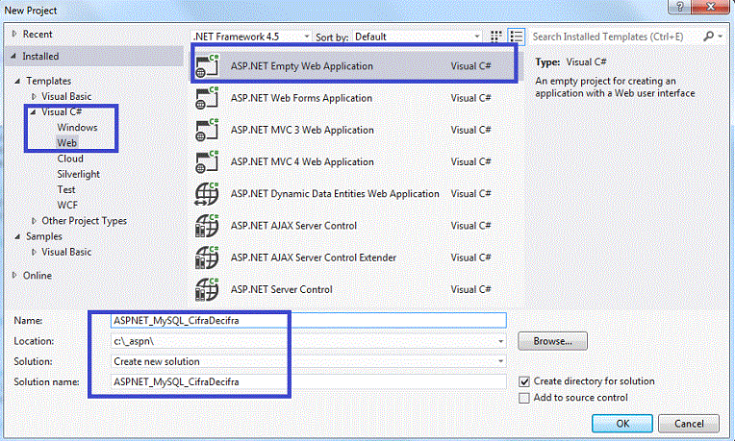The image size is (735, 441).
Task: Open the .NET Framework 4.5 dropdown
Action: pyautogui.click(x=307, y=37)
